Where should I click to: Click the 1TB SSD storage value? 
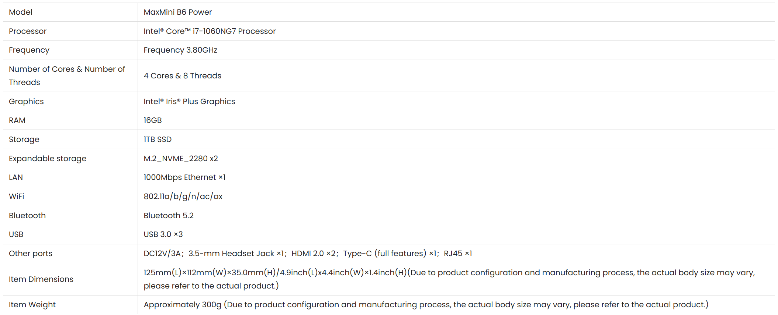(x=158, y=139)
